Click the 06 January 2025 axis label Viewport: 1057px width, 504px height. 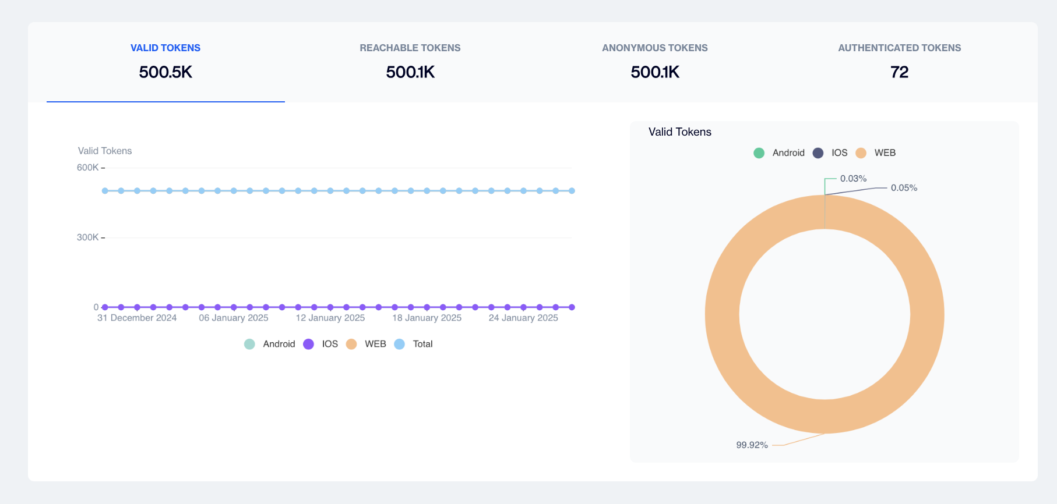tap(234, 318)
